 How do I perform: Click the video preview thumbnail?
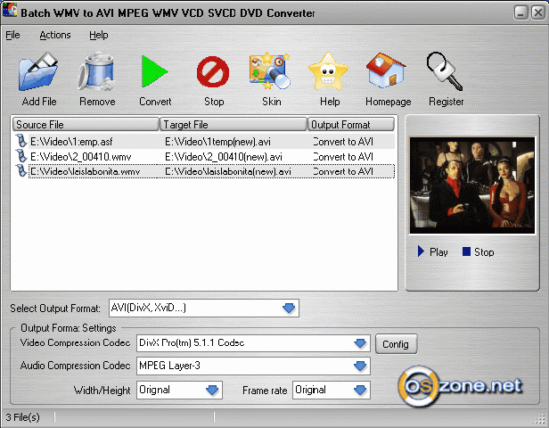472,185
